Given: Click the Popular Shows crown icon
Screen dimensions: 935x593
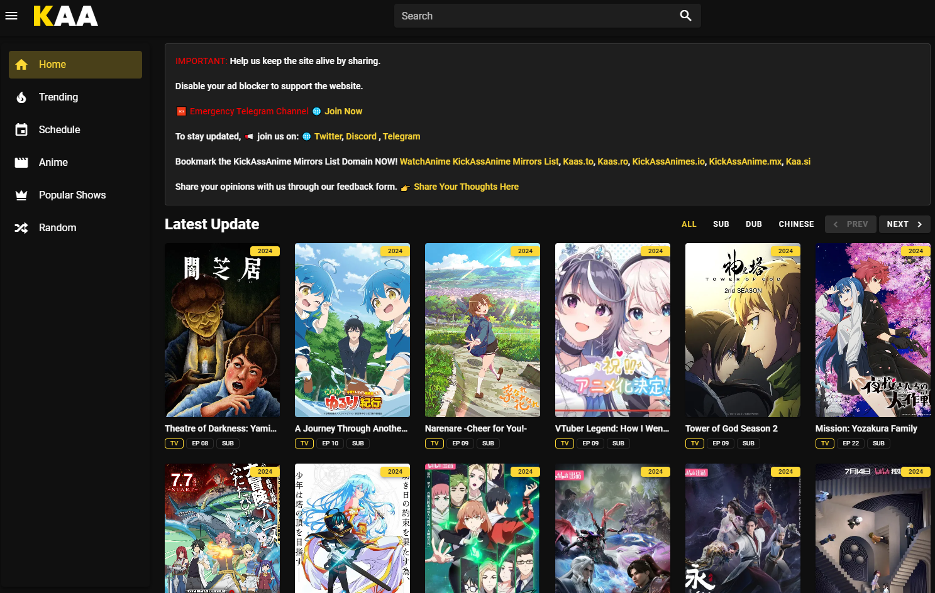Looking at the screenshot, I should (x=21, y=195).
